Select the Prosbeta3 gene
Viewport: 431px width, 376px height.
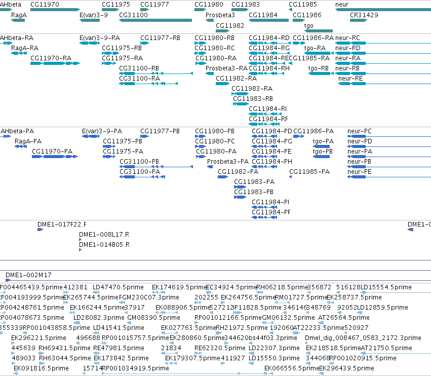(x=210, y=20)
